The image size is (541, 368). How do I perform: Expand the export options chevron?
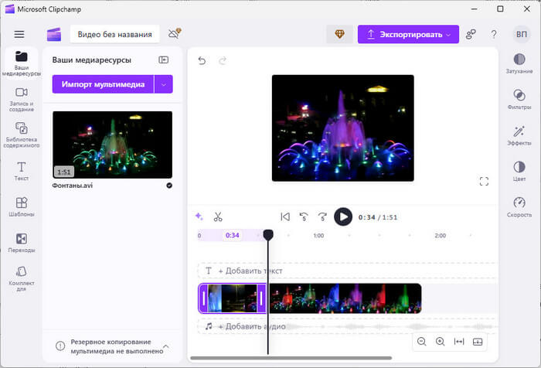448,35
